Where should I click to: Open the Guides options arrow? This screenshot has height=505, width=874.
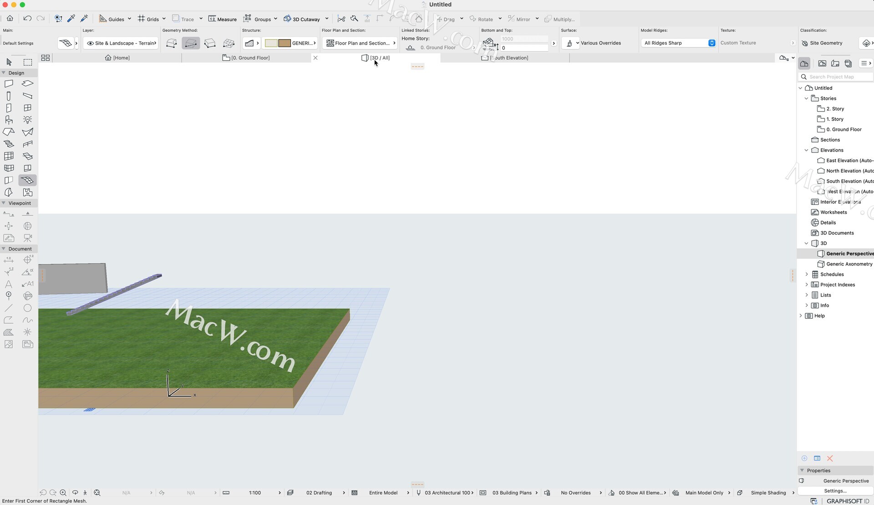(x=130, y=19)
